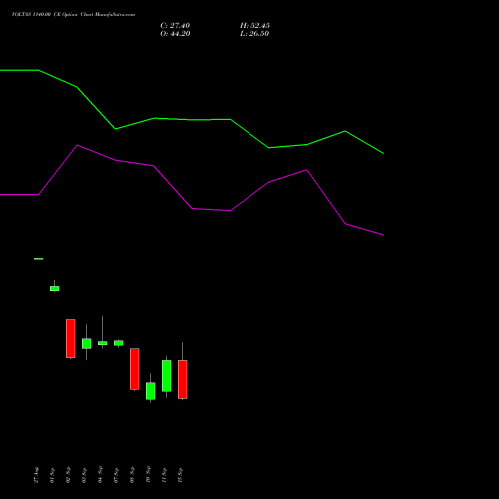Click the small green candle above 01 Sep
Viewport: 499px width, 499px height.
click(x=55, y=288)
